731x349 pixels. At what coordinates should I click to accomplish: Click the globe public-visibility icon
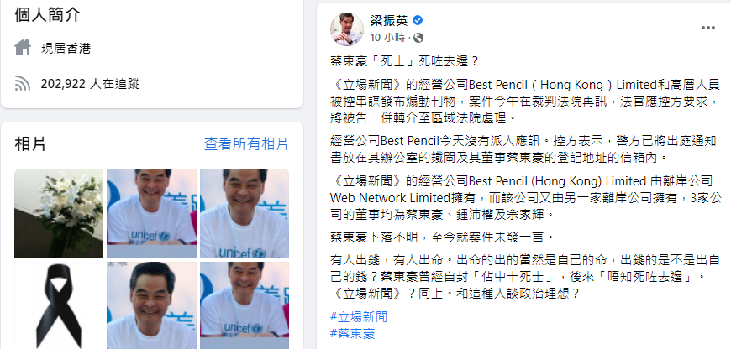pyautogui.click(x=418, y=38)
